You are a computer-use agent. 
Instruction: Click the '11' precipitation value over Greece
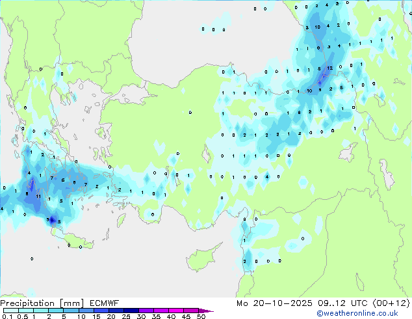(x=38, y=197)
